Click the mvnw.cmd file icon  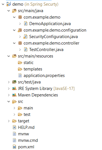point(14,140)
